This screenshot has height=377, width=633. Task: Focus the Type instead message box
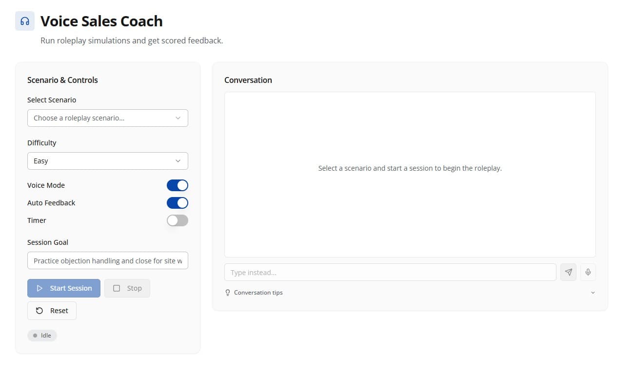(390, 272)
